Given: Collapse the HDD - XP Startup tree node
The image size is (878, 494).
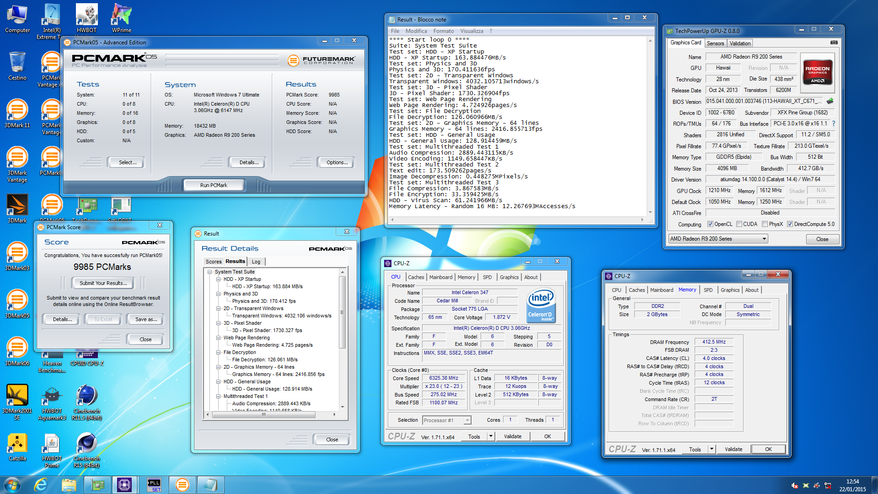Looking at the screenshot, I should 219,279.
